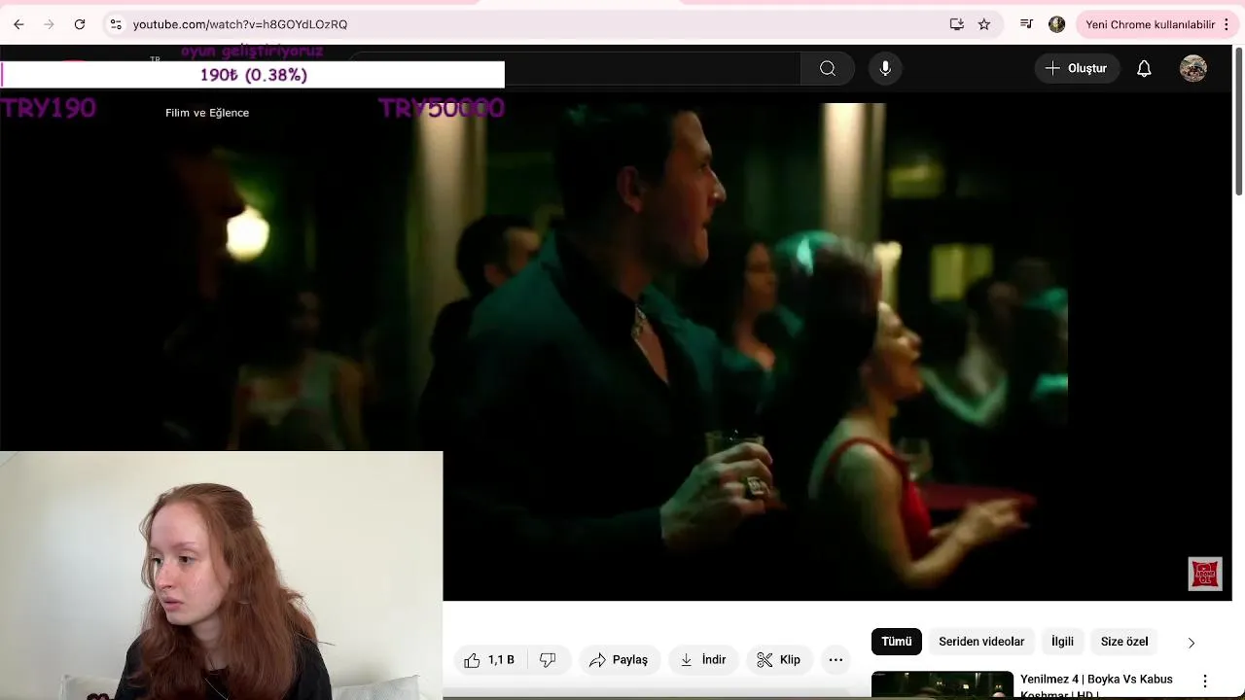Bookmark this page with the star icon
This screenshot has height=700, width=1245.
point(984,24)
